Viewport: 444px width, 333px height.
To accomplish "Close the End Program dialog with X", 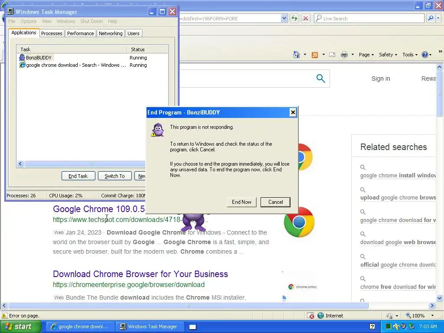I will click(x=293, y=112).
